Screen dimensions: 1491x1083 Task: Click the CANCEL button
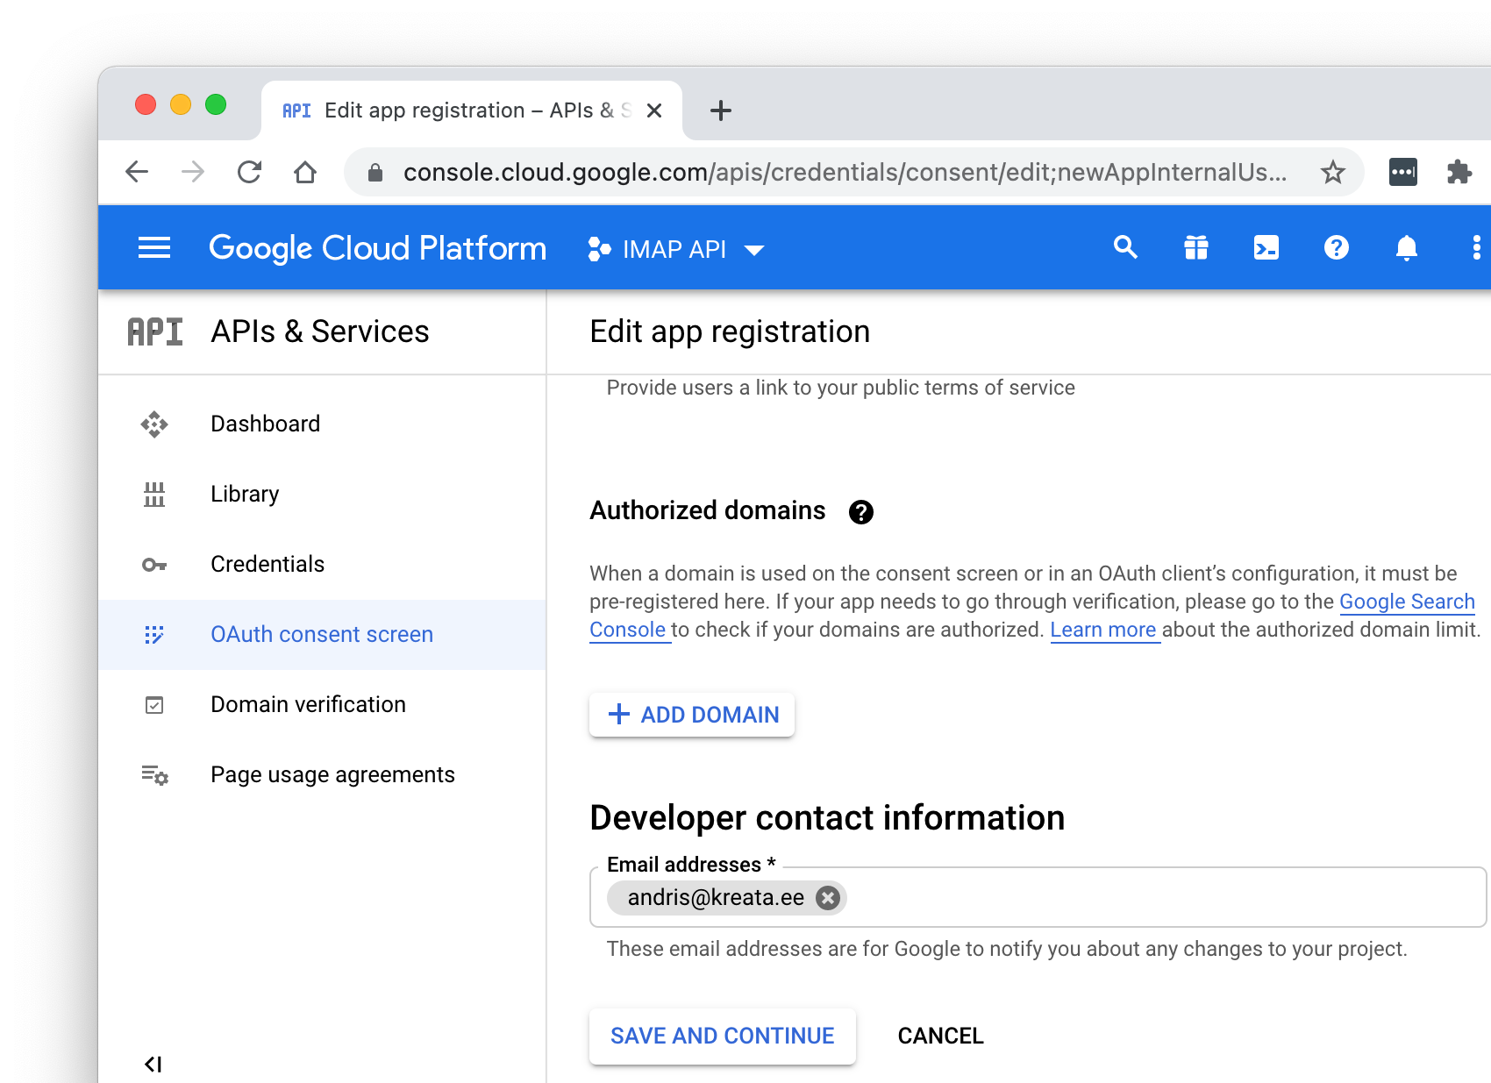pos(940,1036)
